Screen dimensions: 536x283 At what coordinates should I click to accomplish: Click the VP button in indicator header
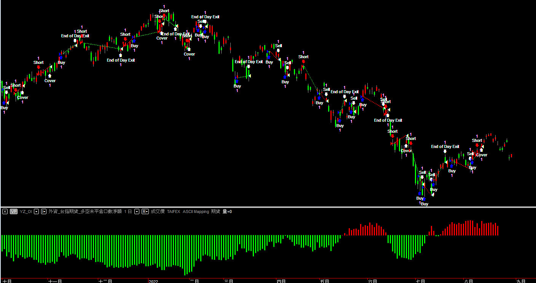14,211
